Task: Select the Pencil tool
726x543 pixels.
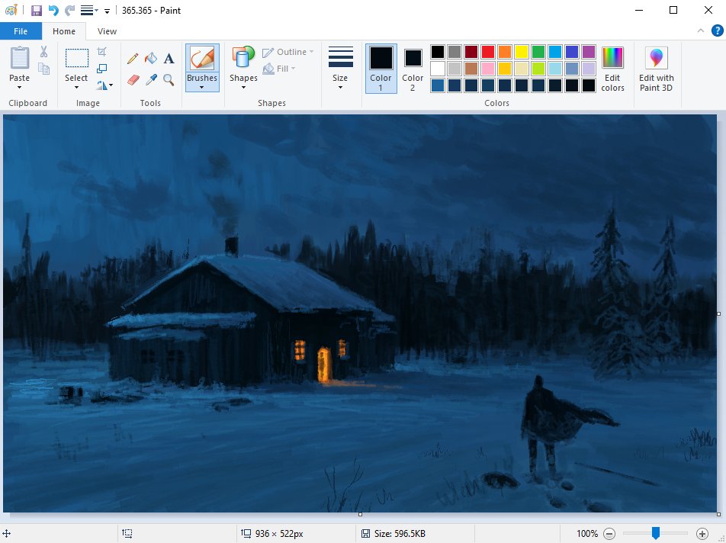Action: [x=133, y=58]
